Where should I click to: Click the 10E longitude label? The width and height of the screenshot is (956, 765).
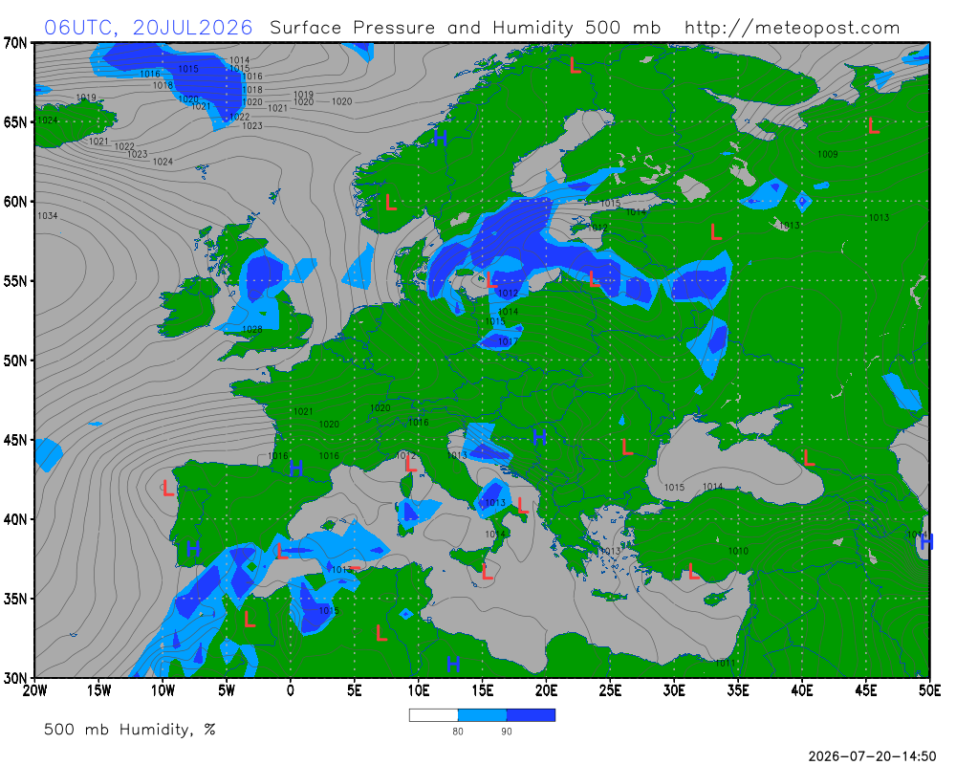point(419,690)
